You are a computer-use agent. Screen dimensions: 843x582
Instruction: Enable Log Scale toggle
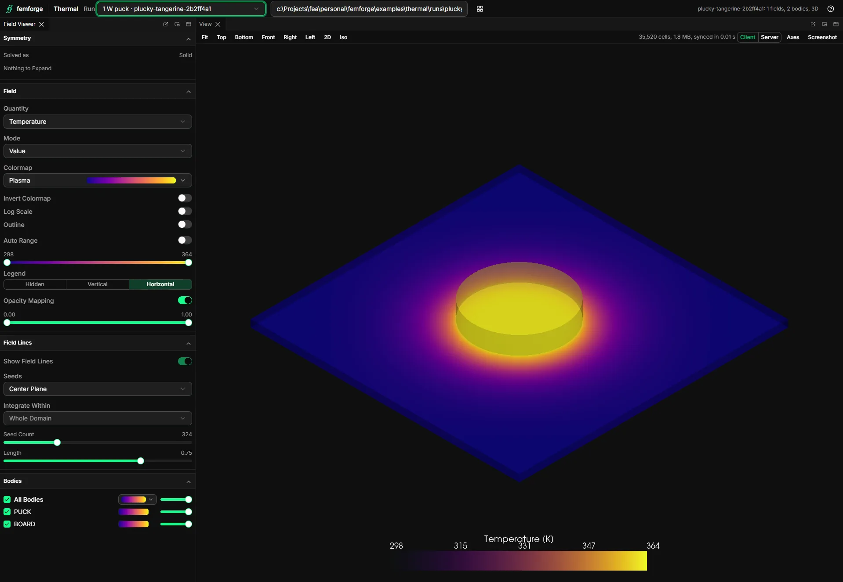[x=185, y=211]
